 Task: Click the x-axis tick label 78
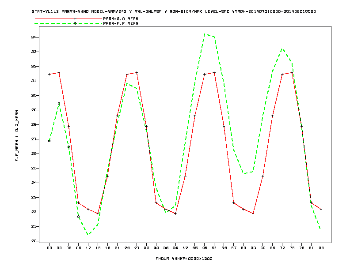pos(301,248)
